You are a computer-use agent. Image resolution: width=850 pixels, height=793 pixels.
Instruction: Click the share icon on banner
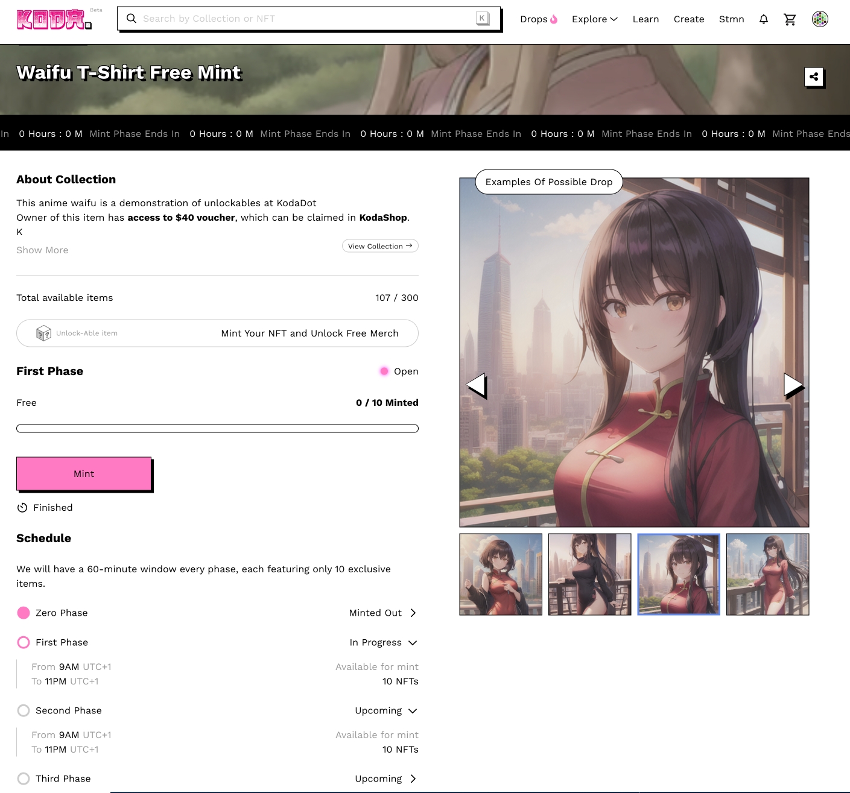pos(814,77)
